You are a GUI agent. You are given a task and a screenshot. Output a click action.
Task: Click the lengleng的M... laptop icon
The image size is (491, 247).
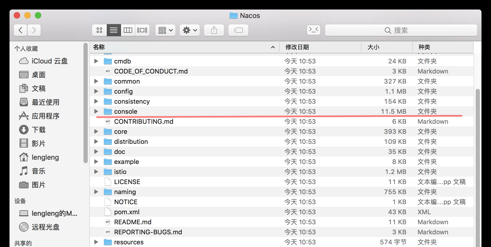tap(24, 213)
